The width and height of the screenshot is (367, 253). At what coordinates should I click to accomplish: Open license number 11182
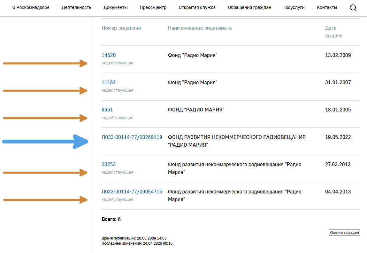coord(109,82)
